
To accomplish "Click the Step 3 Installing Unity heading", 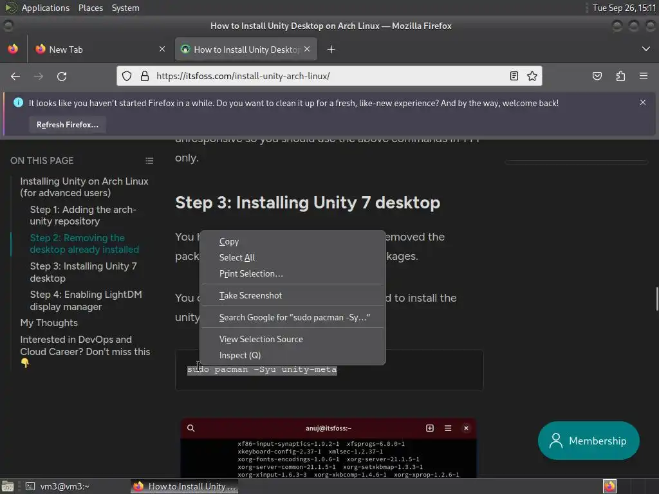I will (308, 203).
